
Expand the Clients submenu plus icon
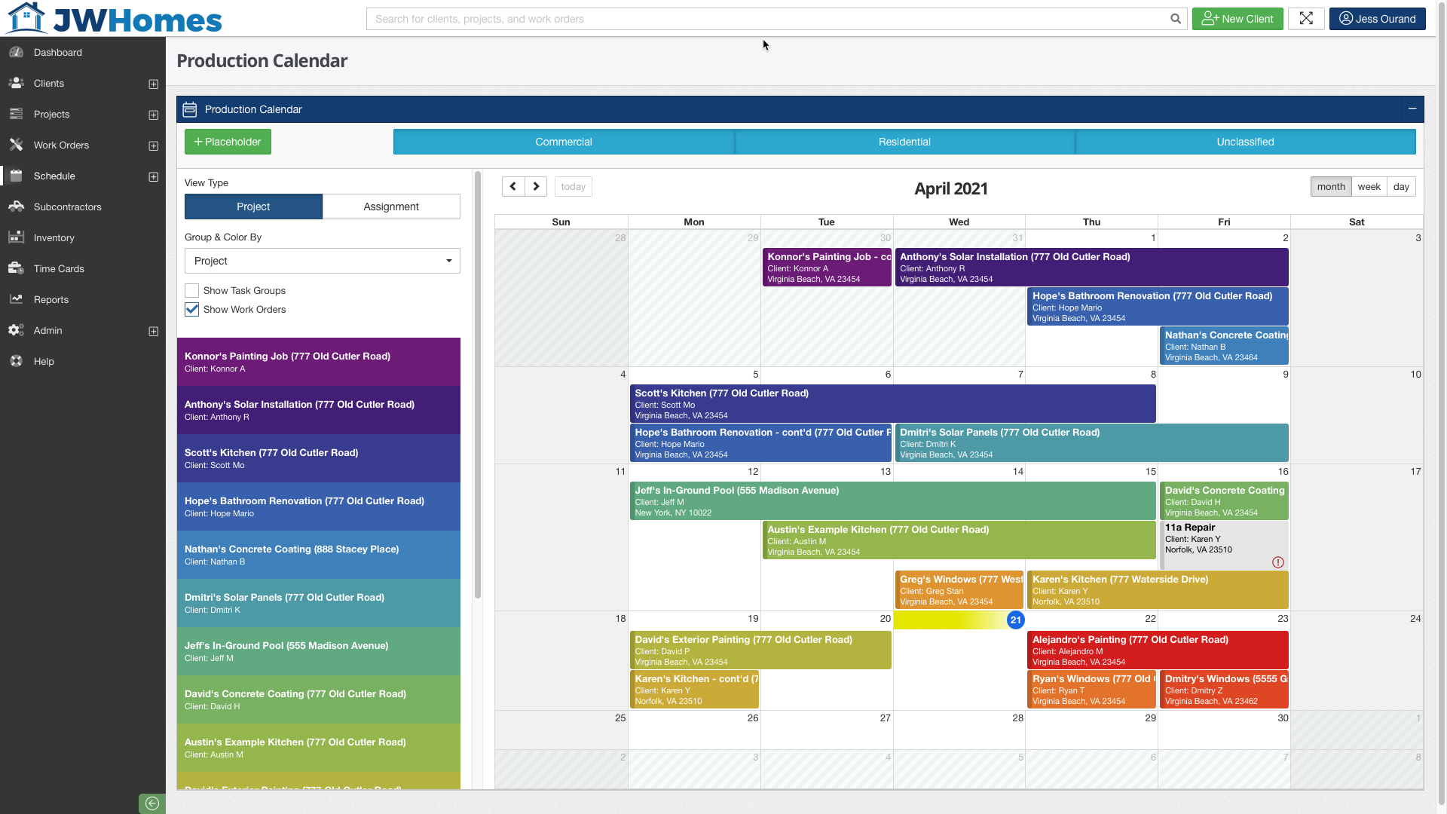(x=154, y=84)
